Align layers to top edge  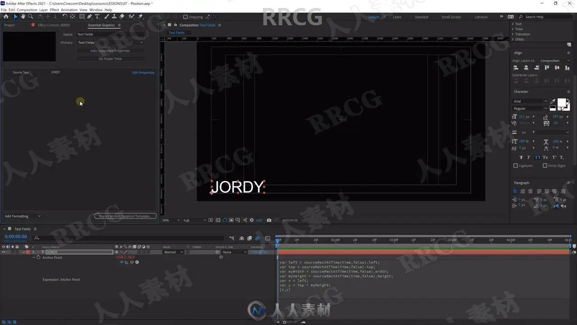(547, 68)
